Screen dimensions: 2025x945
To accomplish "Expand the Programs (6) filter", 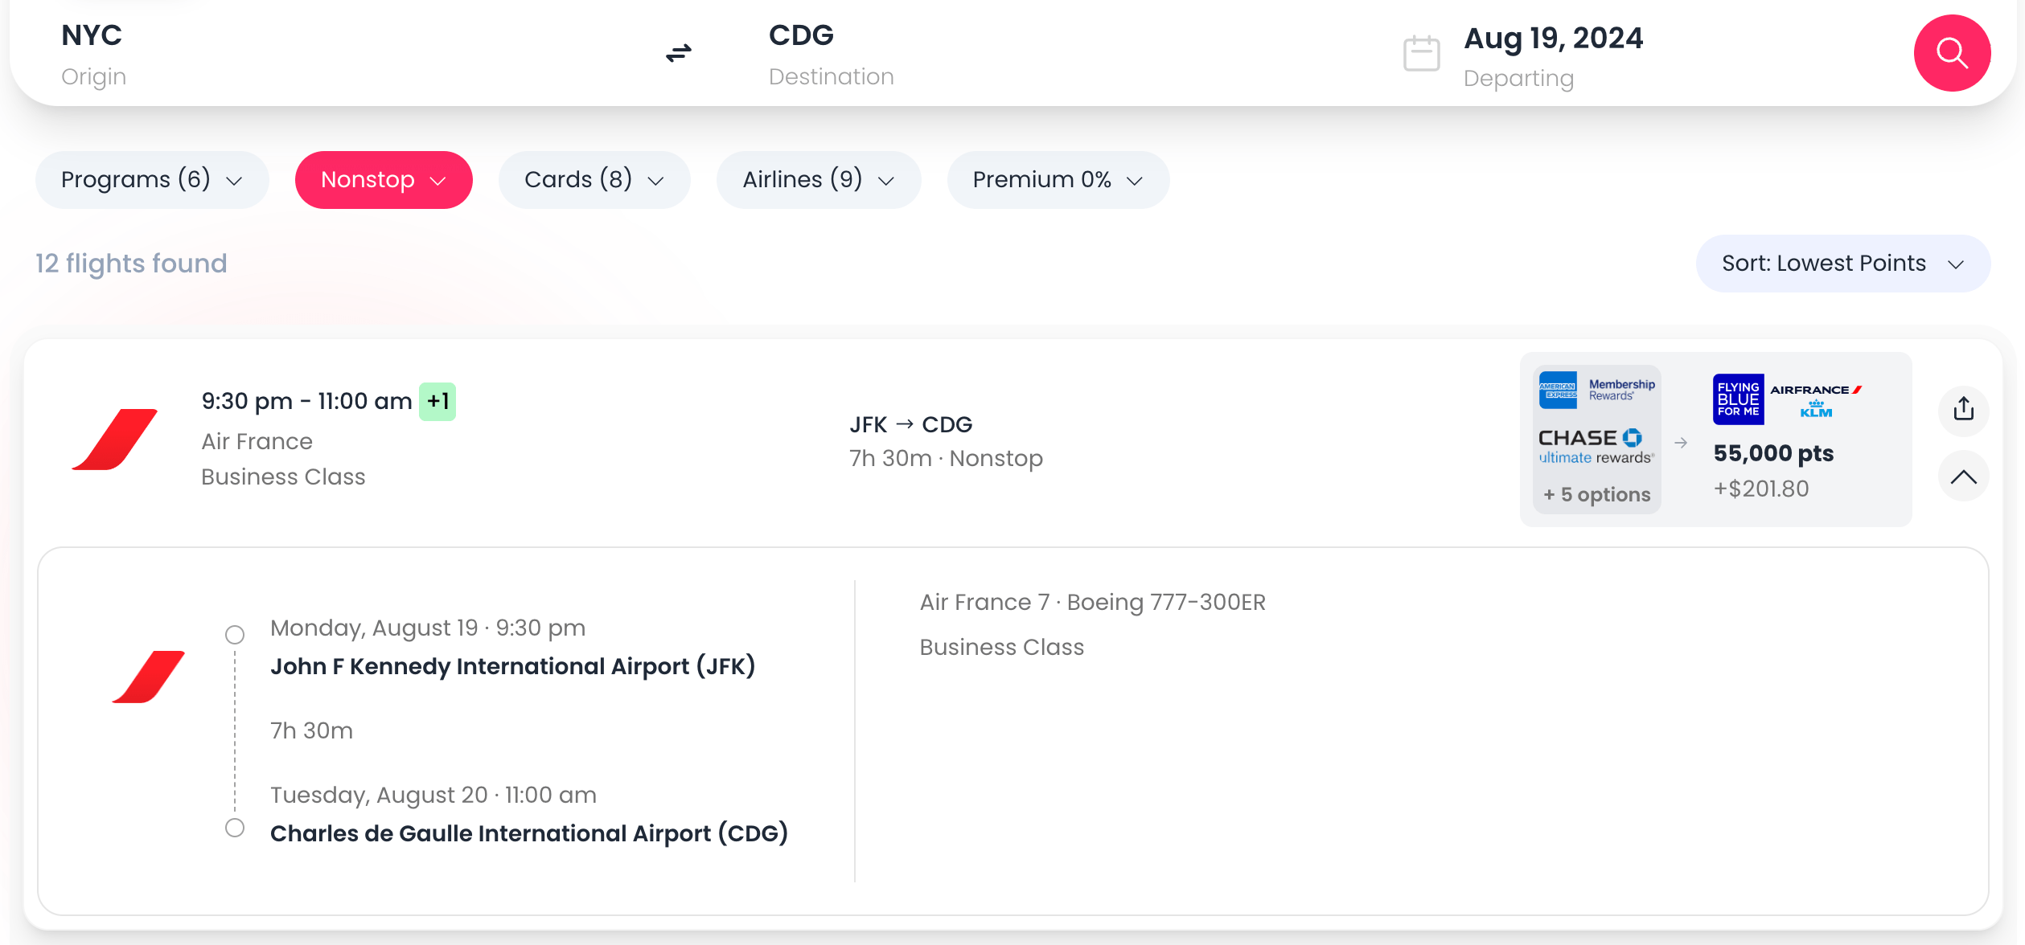I will pyautogui.click(x=151, y=180).
